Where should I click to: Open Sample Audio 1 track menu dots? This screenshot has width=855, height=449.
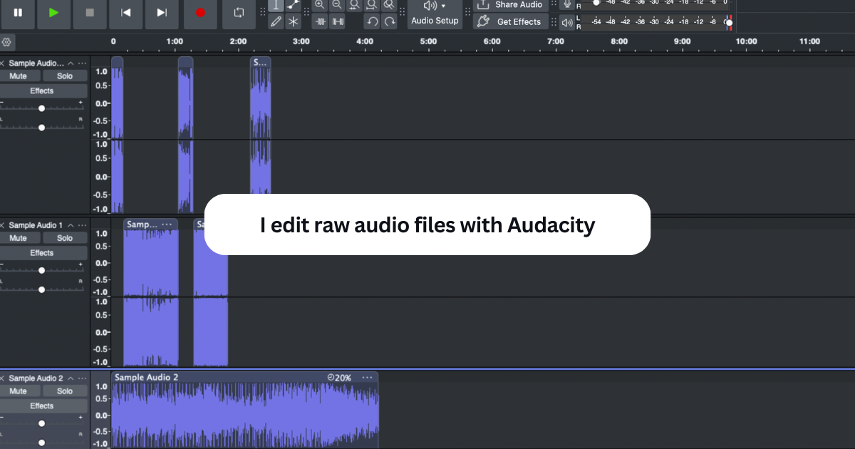(83, 225)
